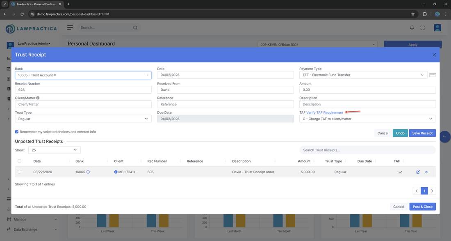Viewport: 451px width, 241px height.
Task: Expand the Trust Type dropdown
Action: pos(83,119)
